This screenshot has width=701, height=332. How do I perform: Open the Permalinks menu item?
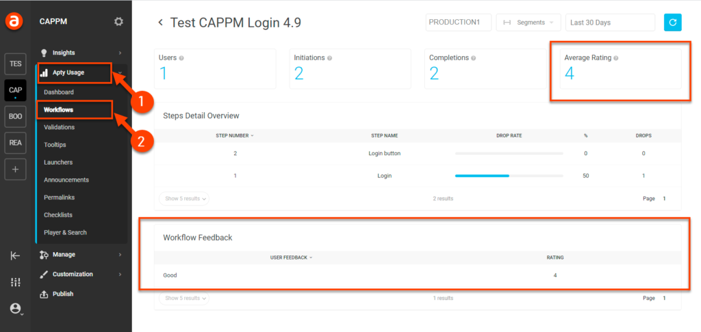pos(59,197)
